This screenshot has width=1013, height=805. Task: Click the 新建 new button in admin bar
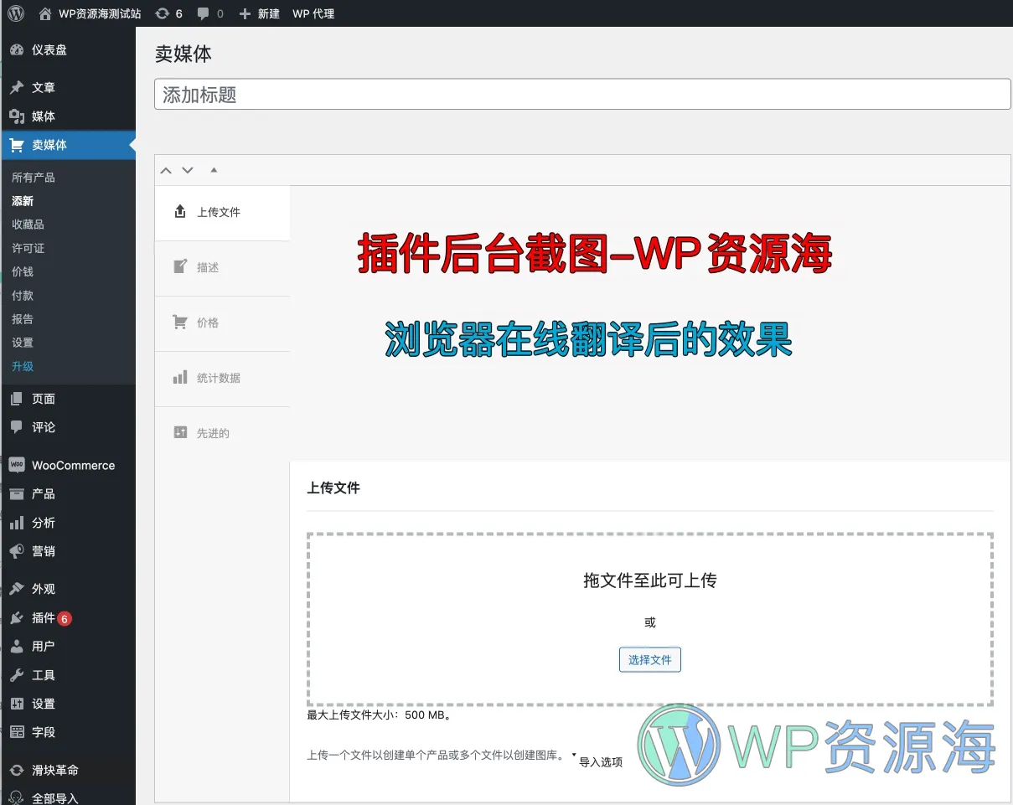(x=260, y=13)
